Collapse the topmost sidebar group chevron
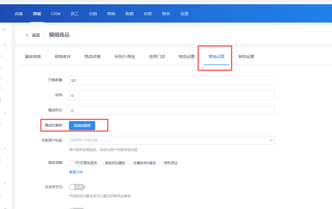Image resolution: width=332 pixels, height=209 pixels. 5,45
